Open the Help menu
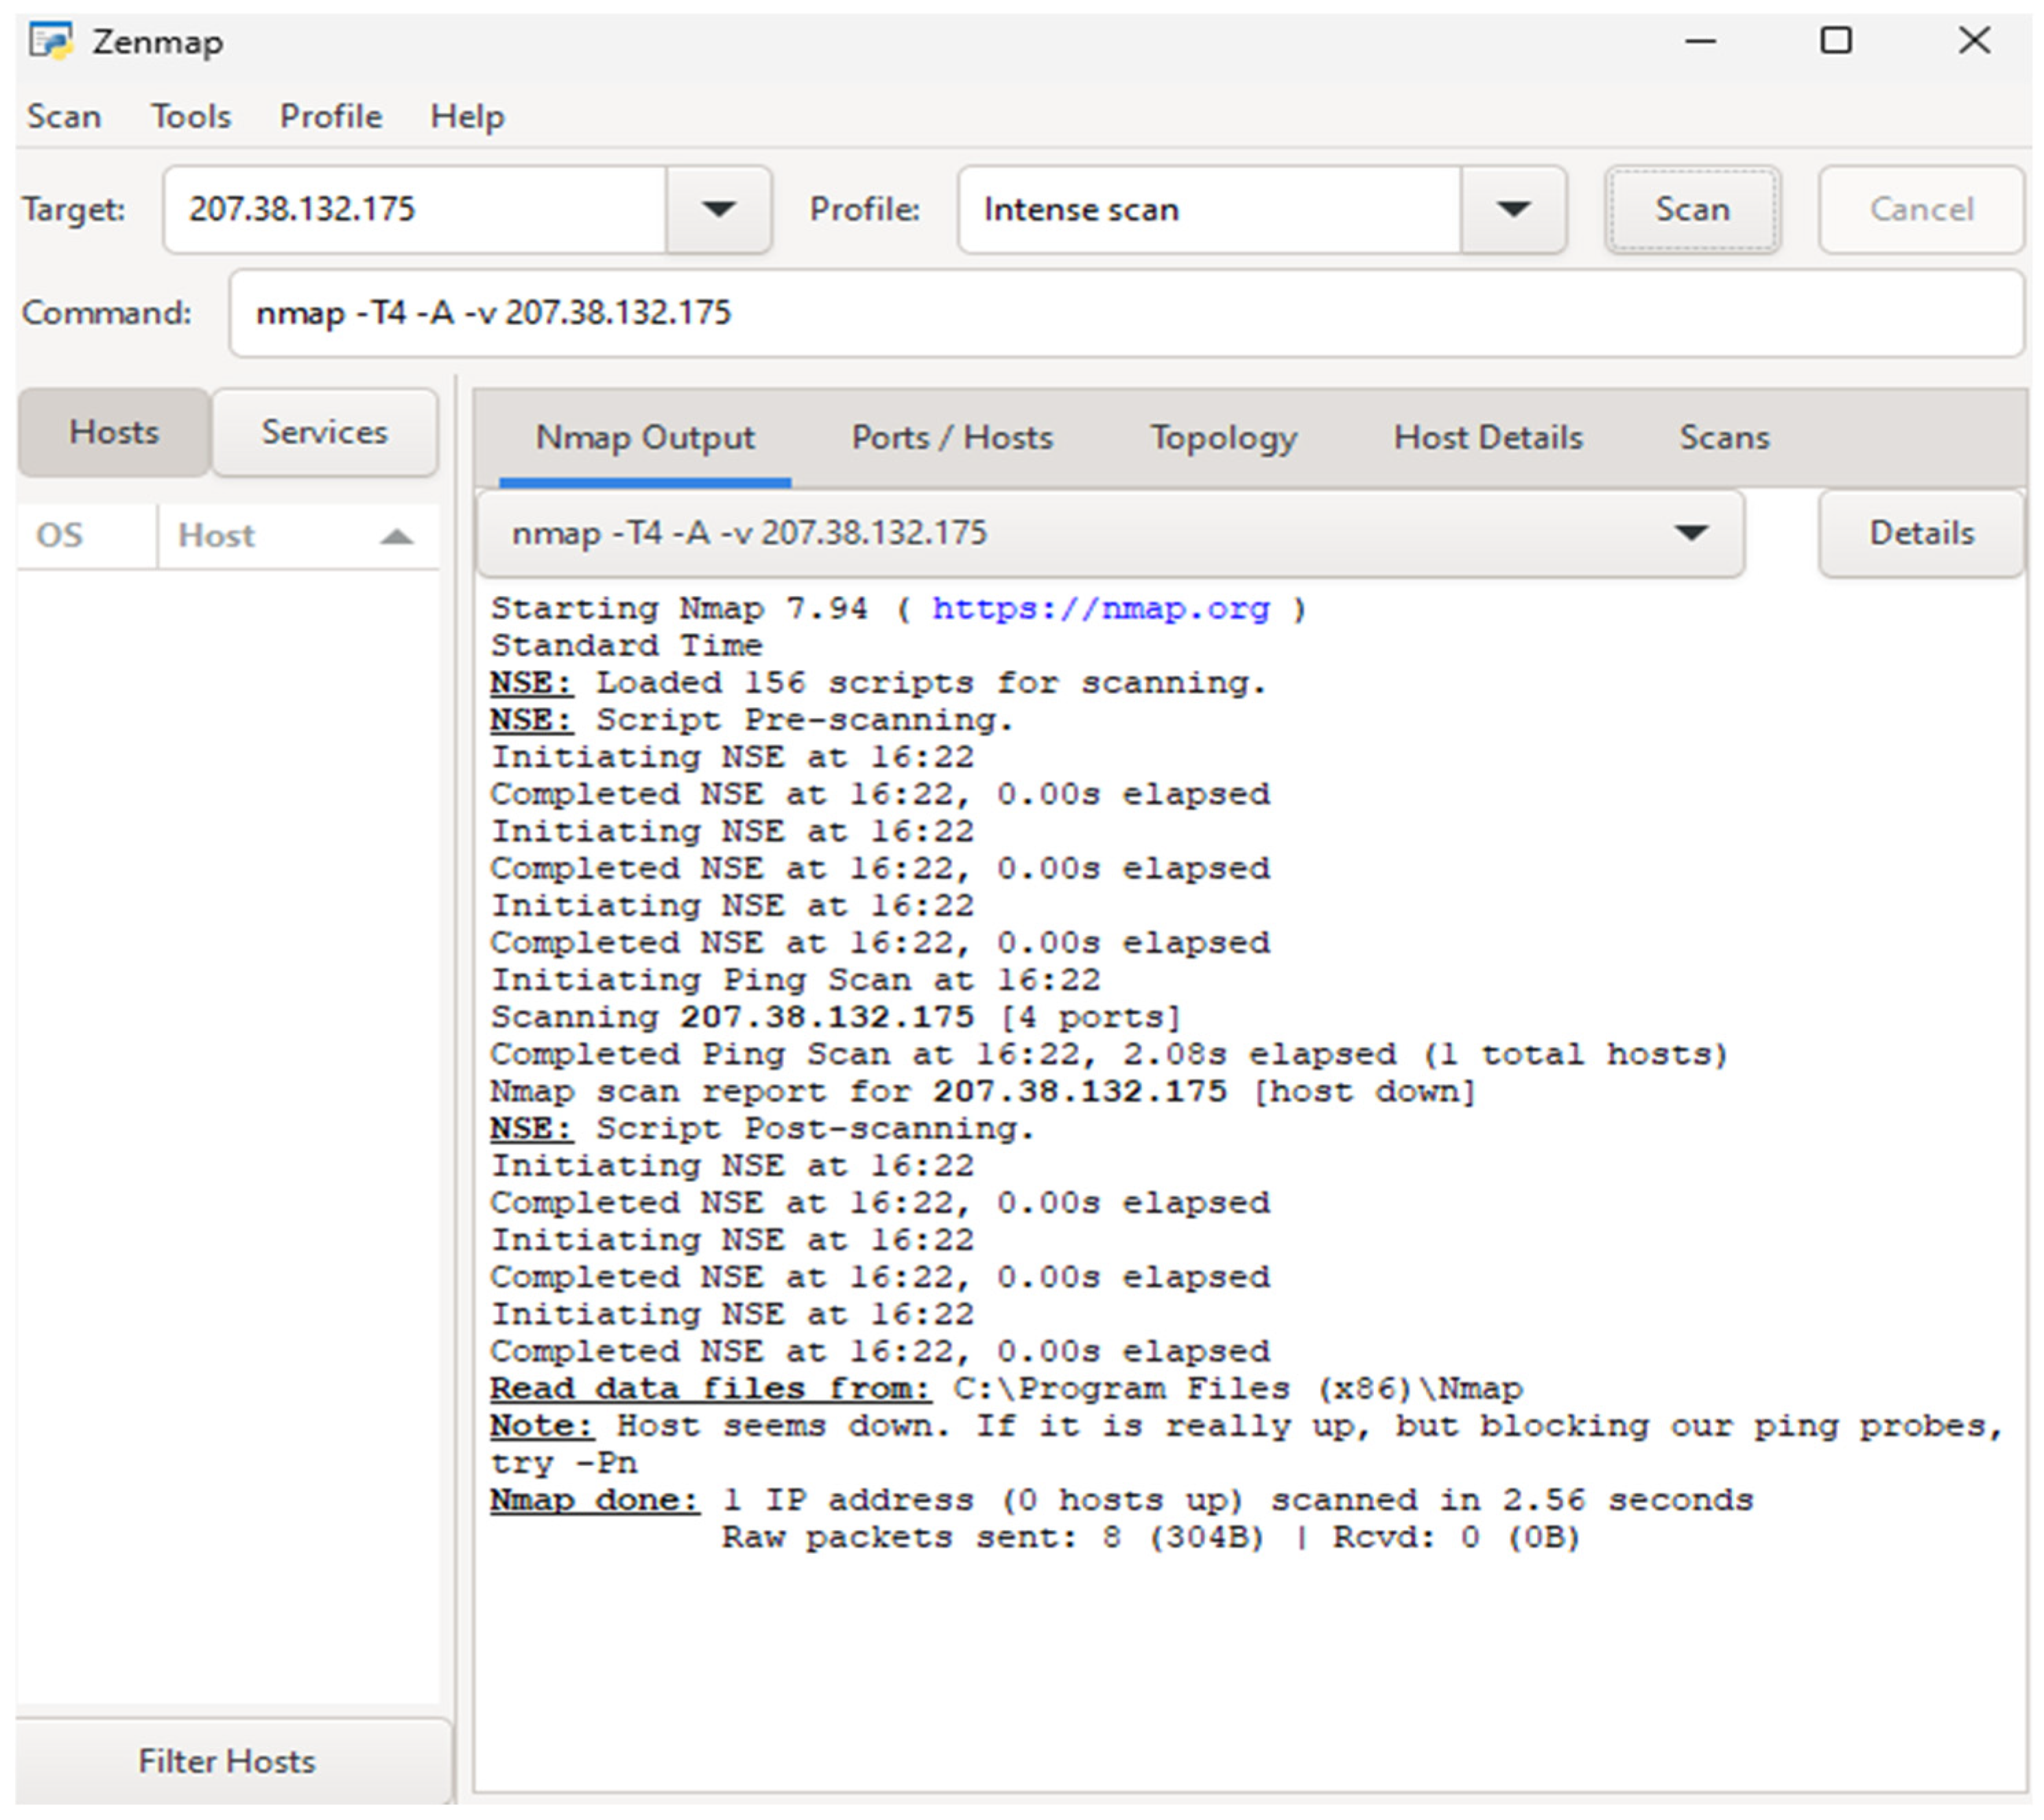 [467, 117]
